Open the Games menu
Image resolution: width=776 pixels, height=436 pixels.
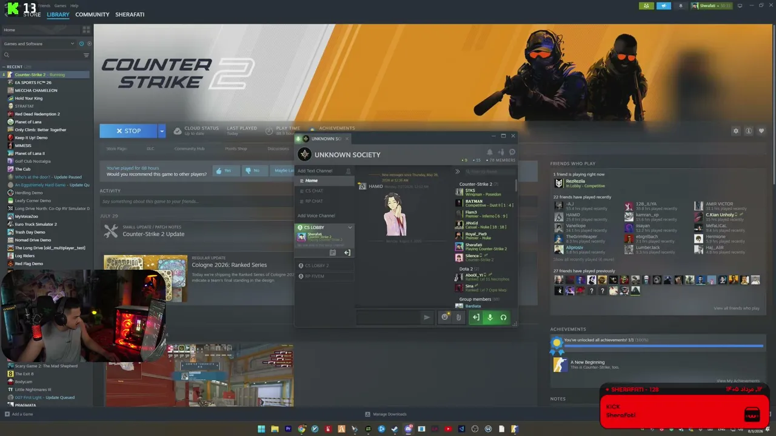60,5
